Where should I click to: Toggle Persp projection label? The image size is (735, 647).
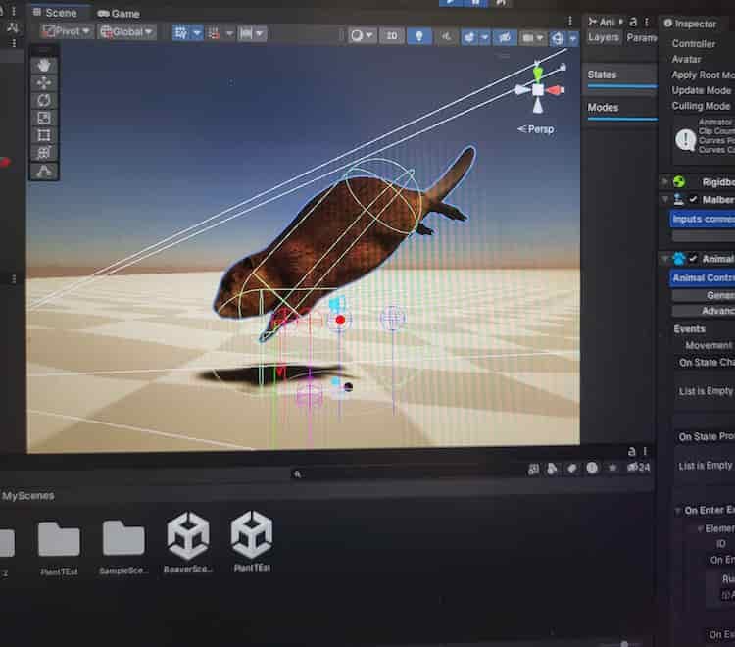pyautogui.click(x=536, y=129)
